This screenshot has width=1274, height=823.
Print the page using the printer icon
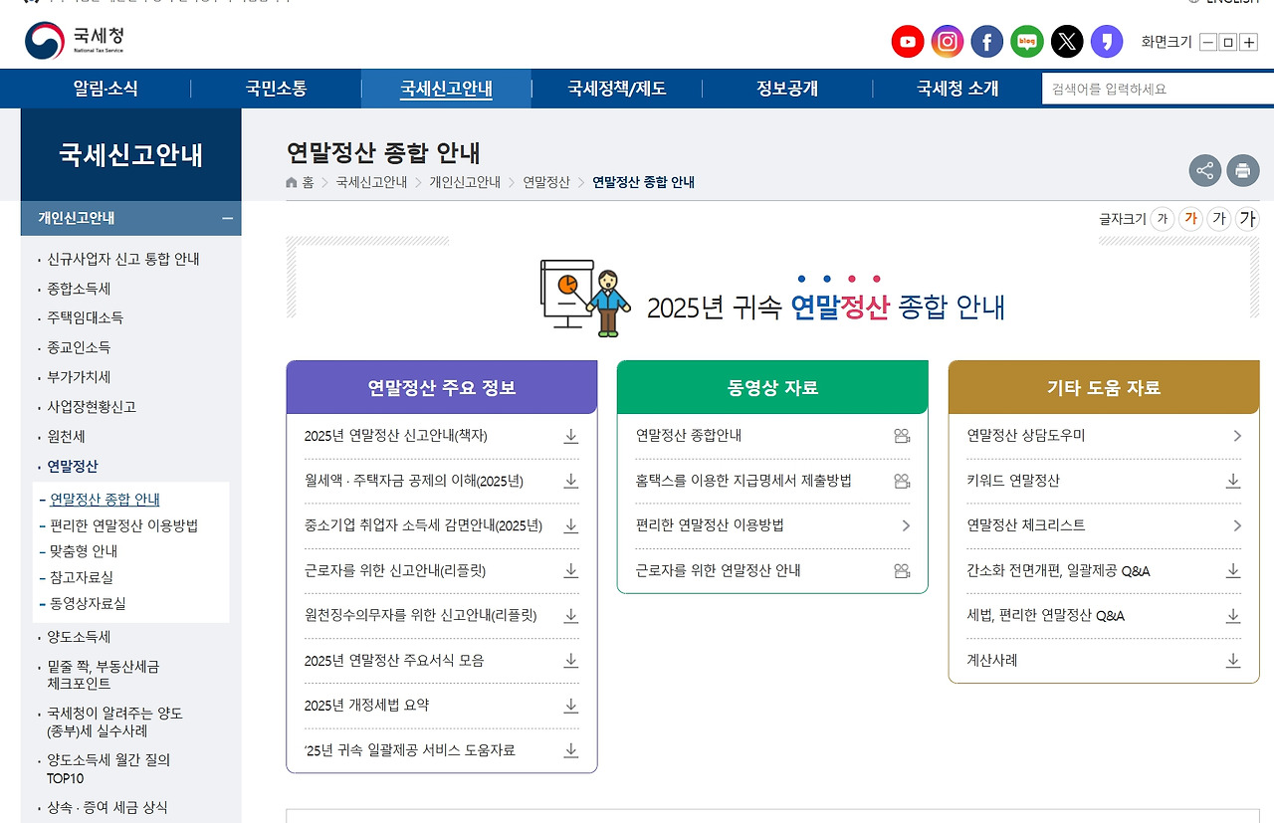coord(1243,170)
